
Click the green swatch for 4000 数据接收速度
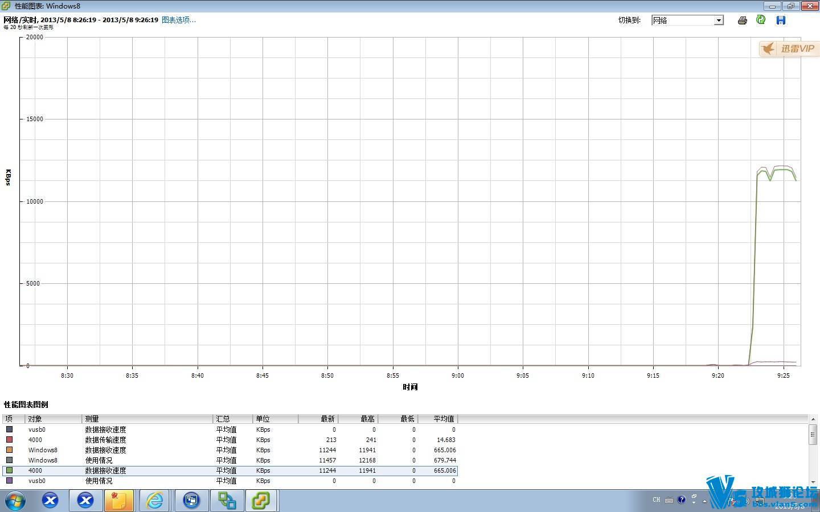[9, 470]
